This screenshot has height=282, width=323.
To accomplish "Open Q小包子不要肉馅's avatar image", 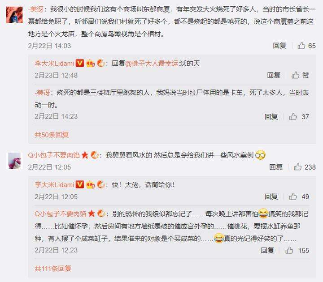I will pyautogui.click(x=14, y=161).
